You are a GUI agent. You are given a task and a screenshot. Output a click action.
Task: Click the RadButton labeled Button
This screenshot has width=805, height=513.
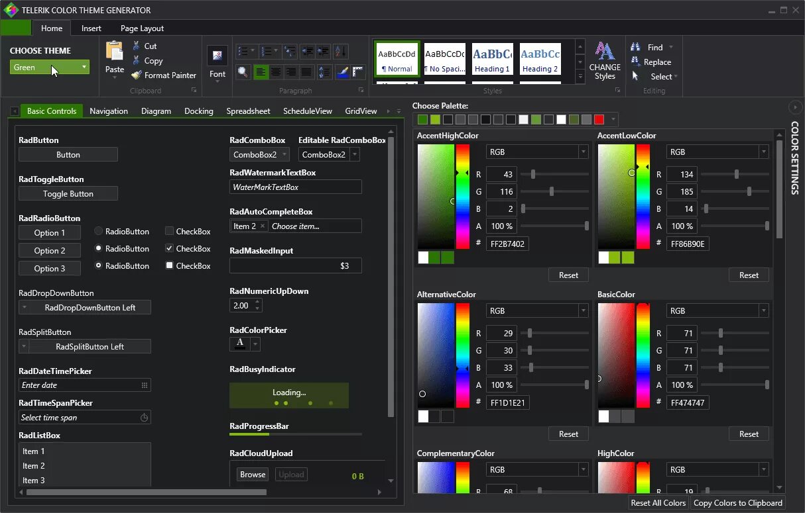(68, 154)
